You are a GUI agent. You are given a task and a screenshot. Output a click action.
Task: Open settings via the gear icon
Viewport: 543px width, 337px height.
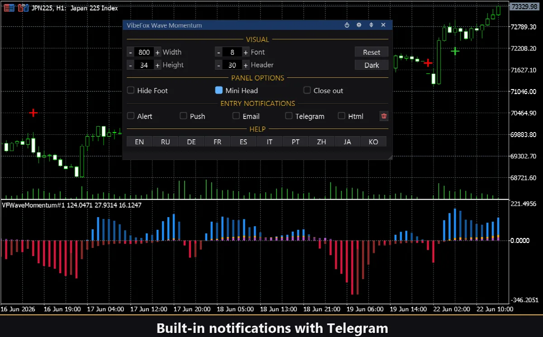pyautogui.click(x=359, y=25)
